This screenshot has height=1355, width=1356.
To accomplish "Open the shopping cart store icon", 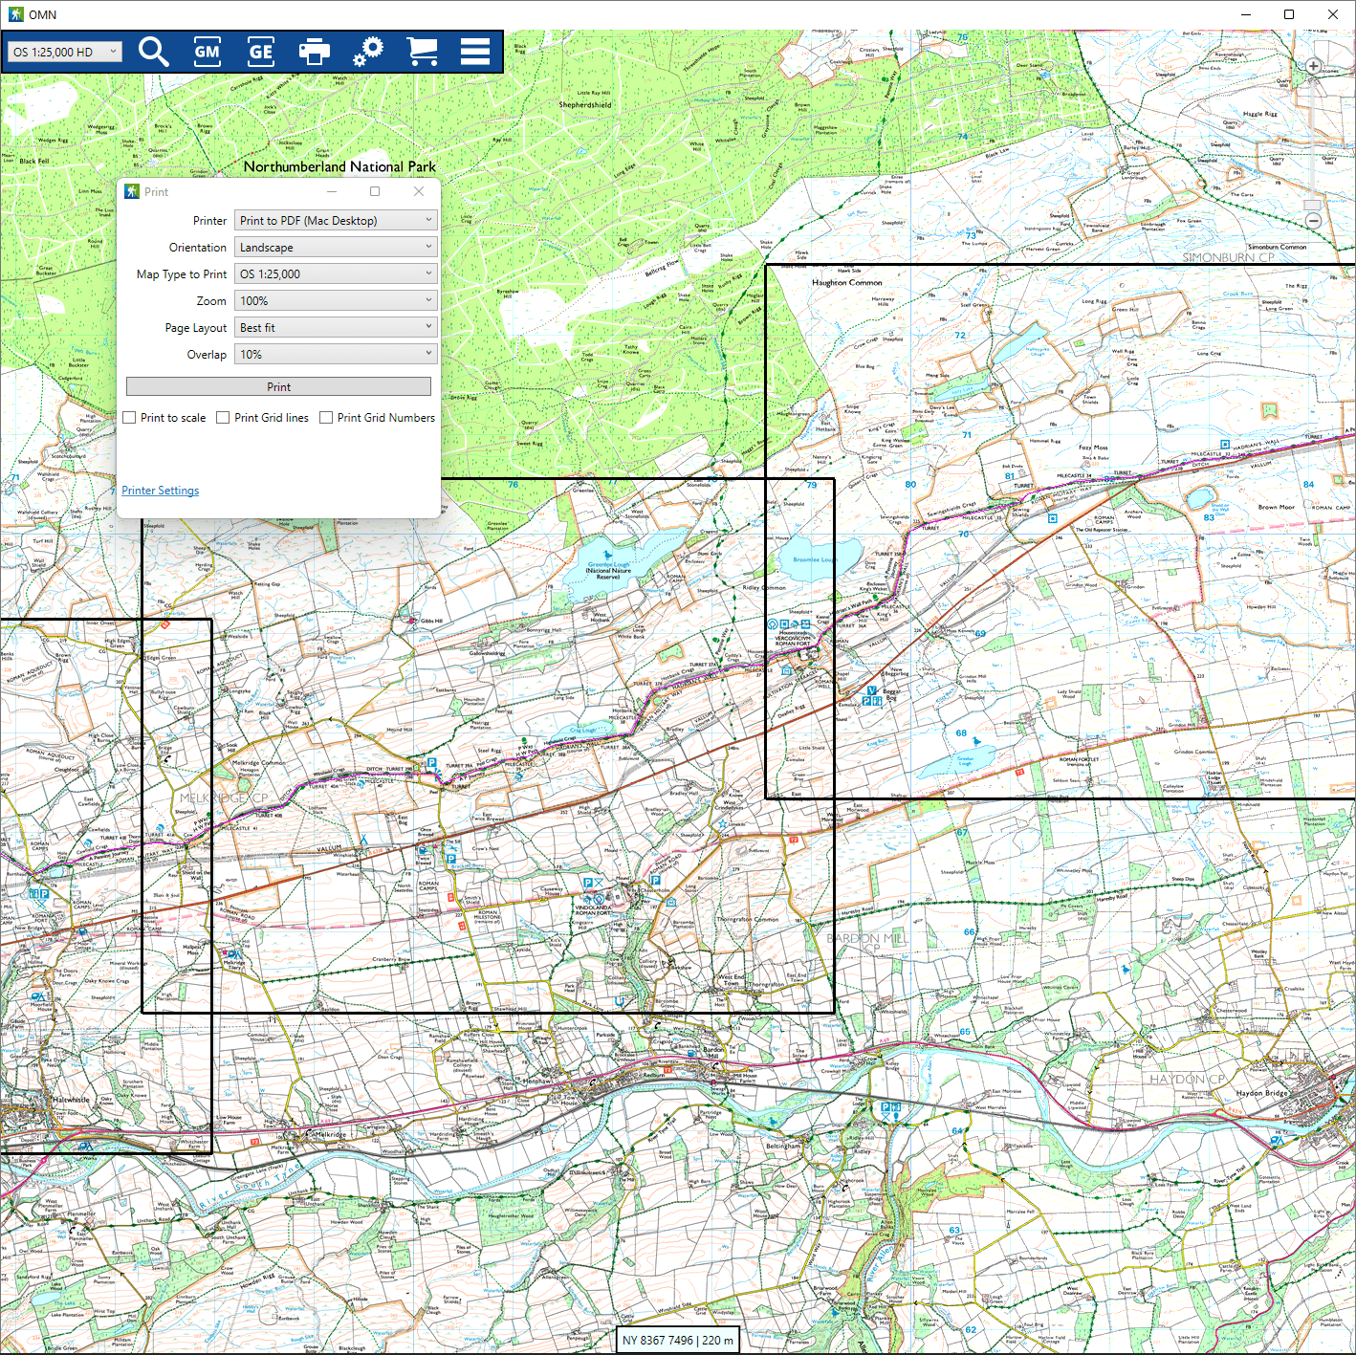I will coord(422,52).
